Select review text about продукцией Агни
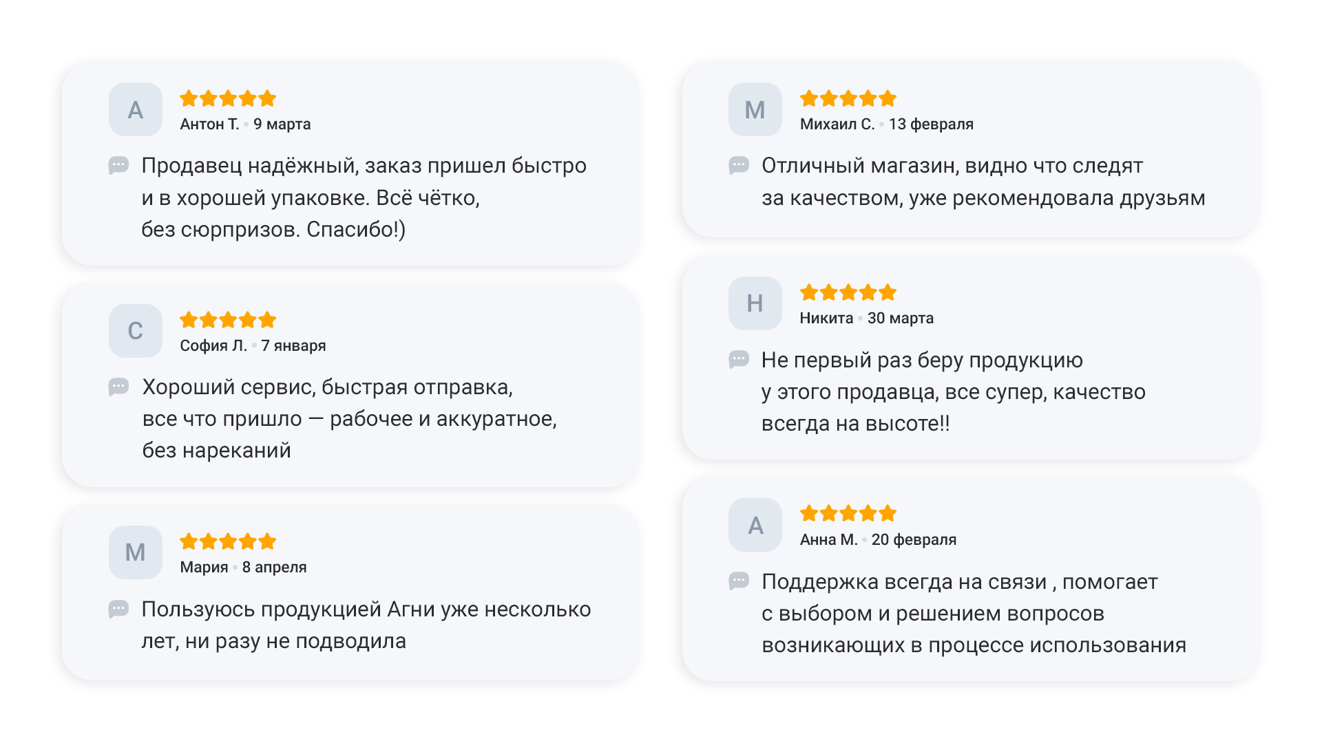The height and width of the screenshot is (743, 1322). tap(366, 625)
